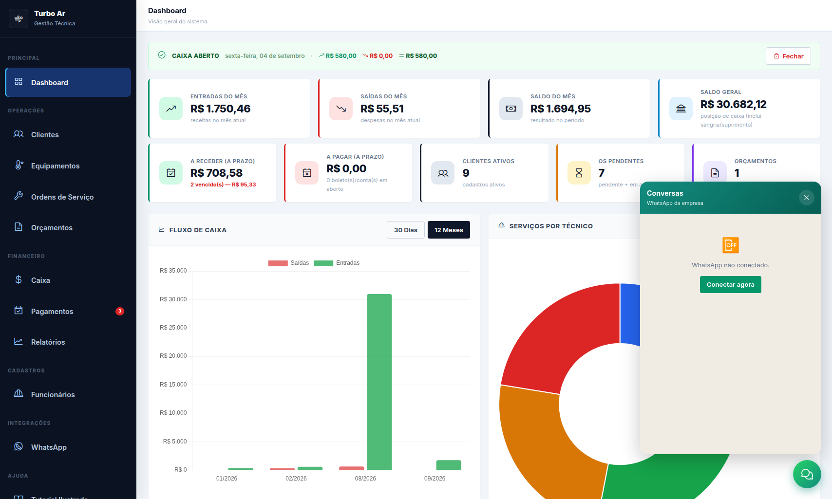The width and height of the screenshot is (832, 499).
Task: Click the Orçamentos card document icon
Action: point(715,173)
